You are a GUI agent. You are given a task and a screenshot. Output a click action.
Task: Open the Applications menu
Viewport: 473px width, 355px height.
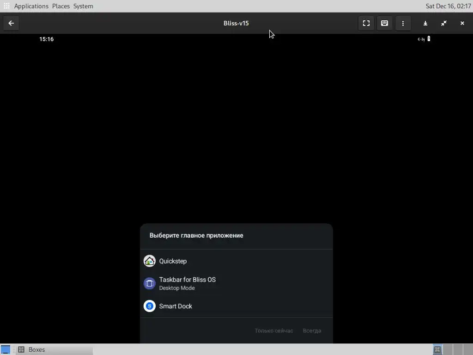coord(31,6)
